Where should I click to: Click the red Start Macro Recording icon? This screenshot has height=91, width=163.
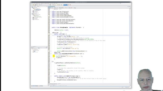pyautogui.click(x=72, y=8)
